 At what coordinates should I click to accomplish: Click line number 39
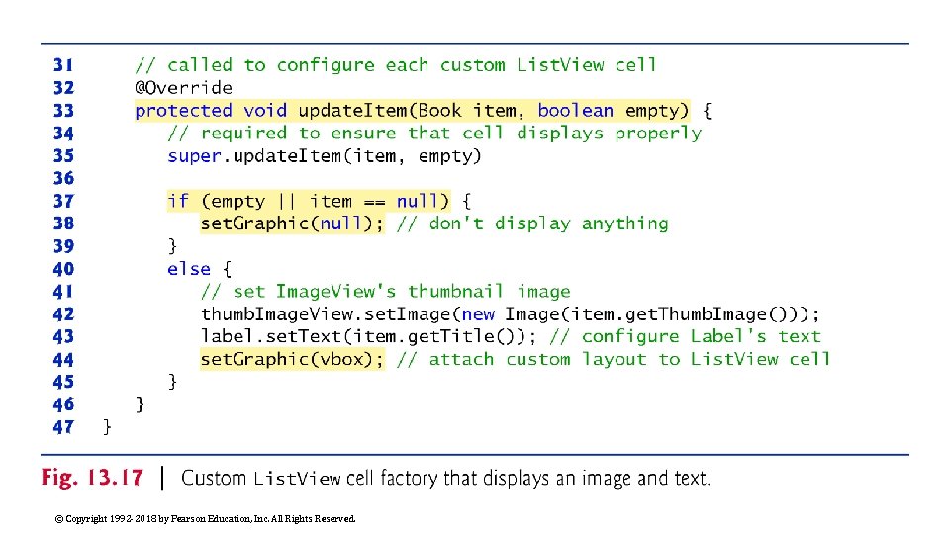(63, 246)
